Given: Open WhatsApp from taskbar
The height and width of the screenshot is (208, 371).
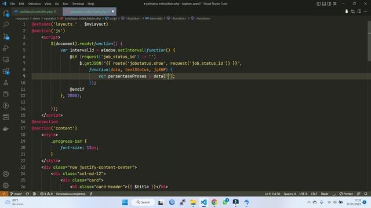Looking at the screenshot, I should tap(225, 202).
